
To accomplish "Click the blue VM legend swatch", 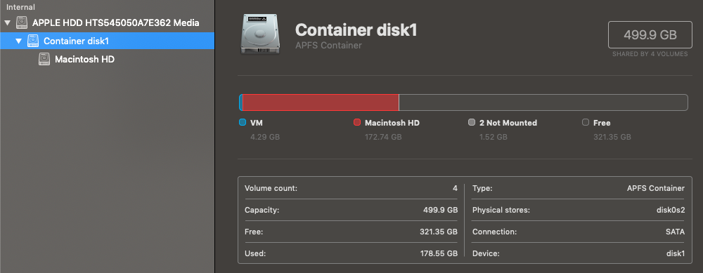I will click(x=243, y=122).
